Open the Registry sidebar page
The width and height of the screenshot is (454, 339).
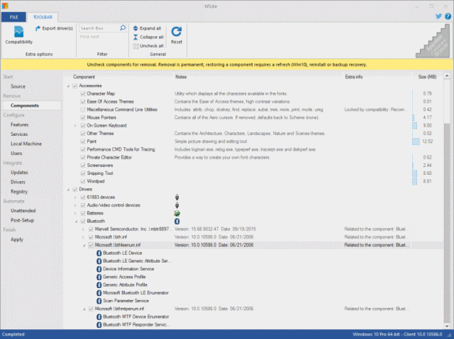click(x=19, y=192)
